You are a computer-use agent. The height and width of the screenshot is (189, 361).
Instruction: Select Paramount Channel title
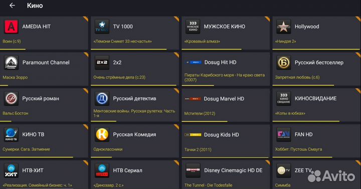[46, 62]
